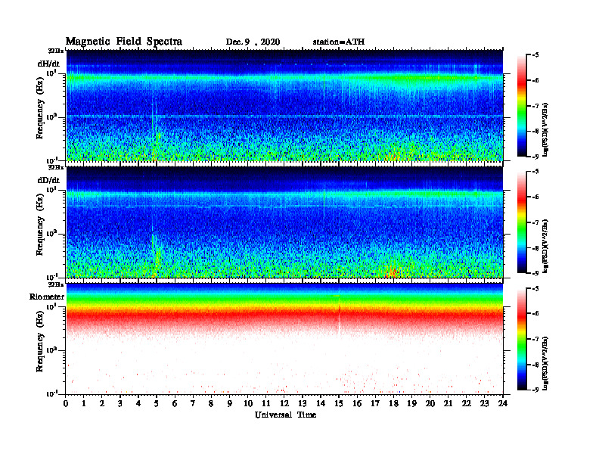This screenshot has width=599, height=463.
Task: Click hour "5" on the Universal Time axis
Action: pos(157,403)
